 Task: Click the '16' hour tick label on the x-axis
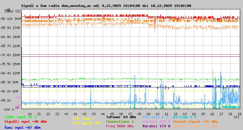click(212, 114)
